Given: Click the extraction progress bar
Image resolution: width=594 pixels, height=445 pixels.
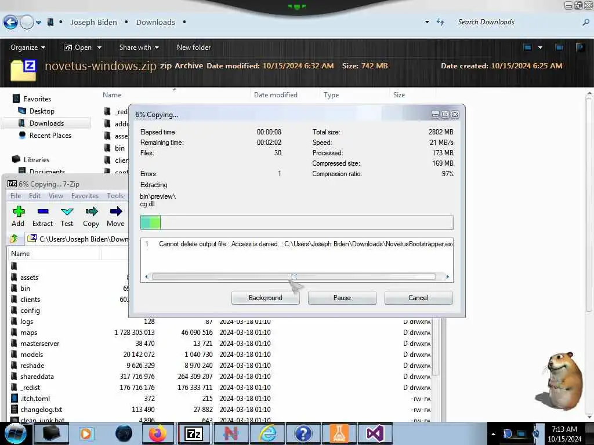Looking at the screenshot, I should [296, 222].
